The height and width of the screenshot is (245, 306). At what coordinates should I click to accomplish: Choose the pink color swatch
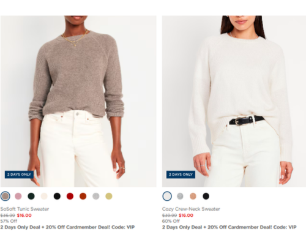click(18, 196)
